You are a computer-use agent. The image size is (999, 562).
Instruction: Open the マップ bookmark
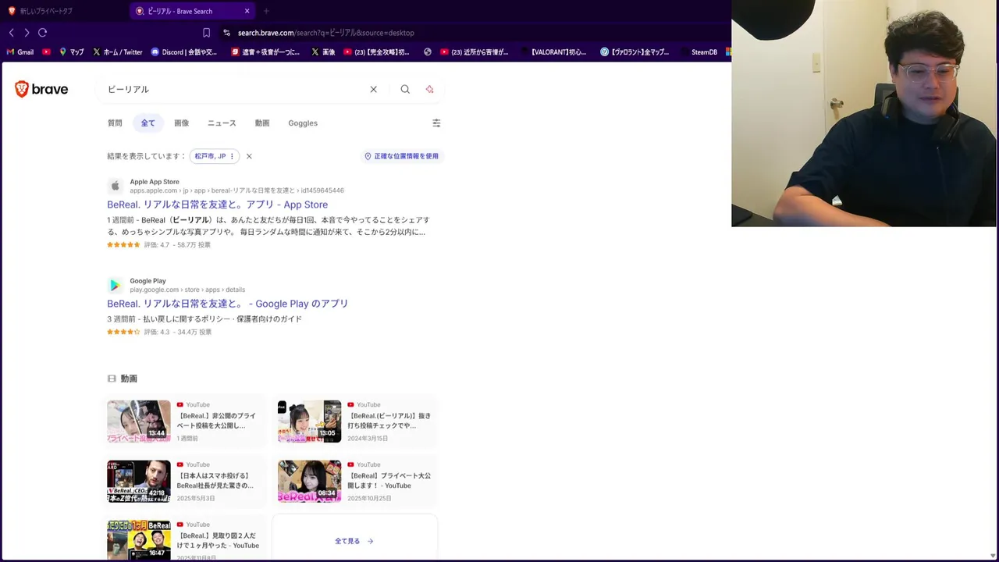click(x=72, y=52)
